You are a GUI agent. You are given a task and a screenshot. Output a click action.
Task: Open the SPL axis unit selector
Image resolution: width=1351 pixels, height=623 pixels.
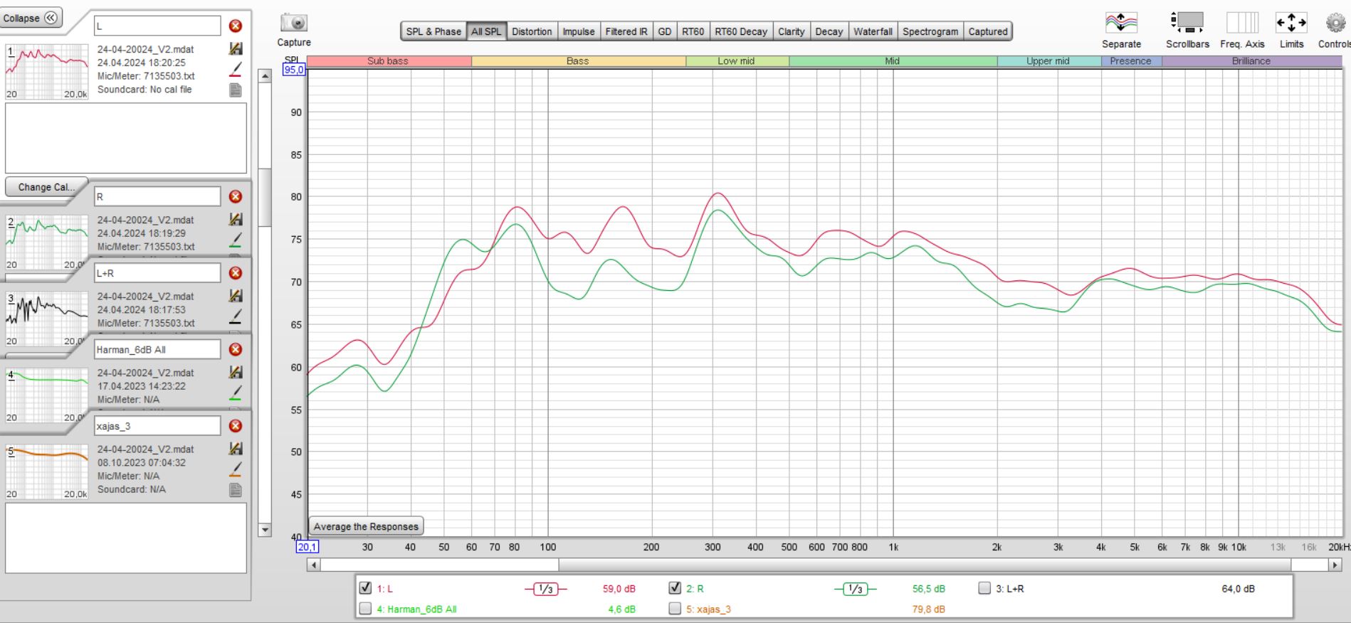[292, 60]
